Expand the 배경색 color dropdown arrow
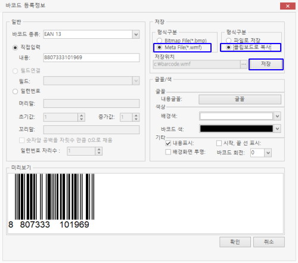Image resolution: width=298 pixels, height=263 pixels. 278,116
